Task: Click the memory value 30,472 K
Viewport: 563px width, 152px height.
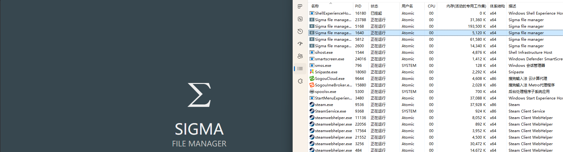Action: [x=478, y=144]
